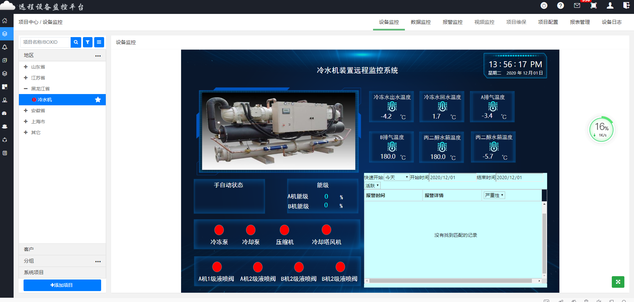Click the help question mark icon
The height and width of the screenshot is (302, 634).
click(x=560, y=6)
